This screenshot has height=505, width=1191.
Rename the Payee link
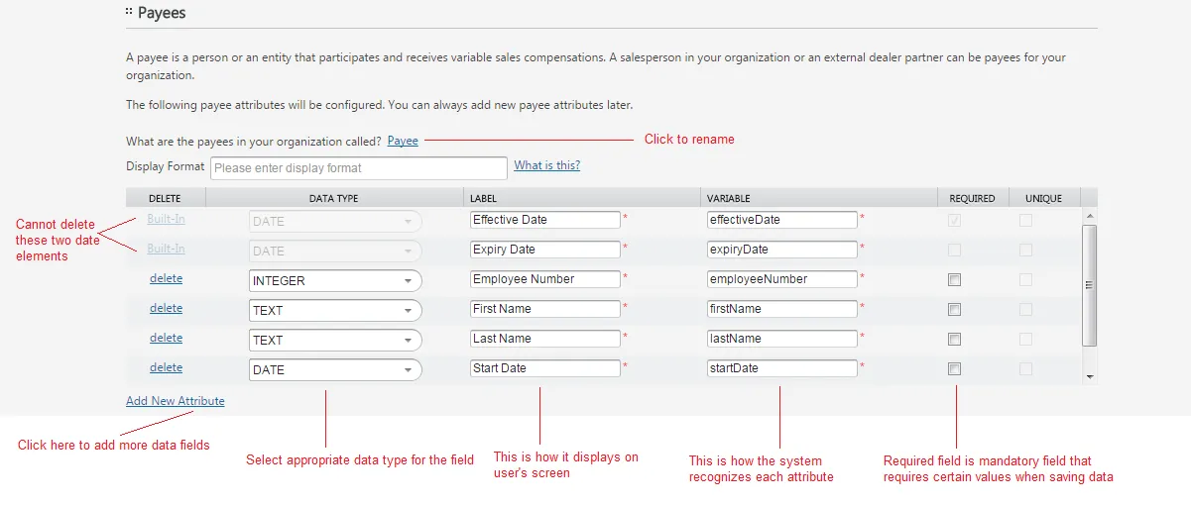403,141
